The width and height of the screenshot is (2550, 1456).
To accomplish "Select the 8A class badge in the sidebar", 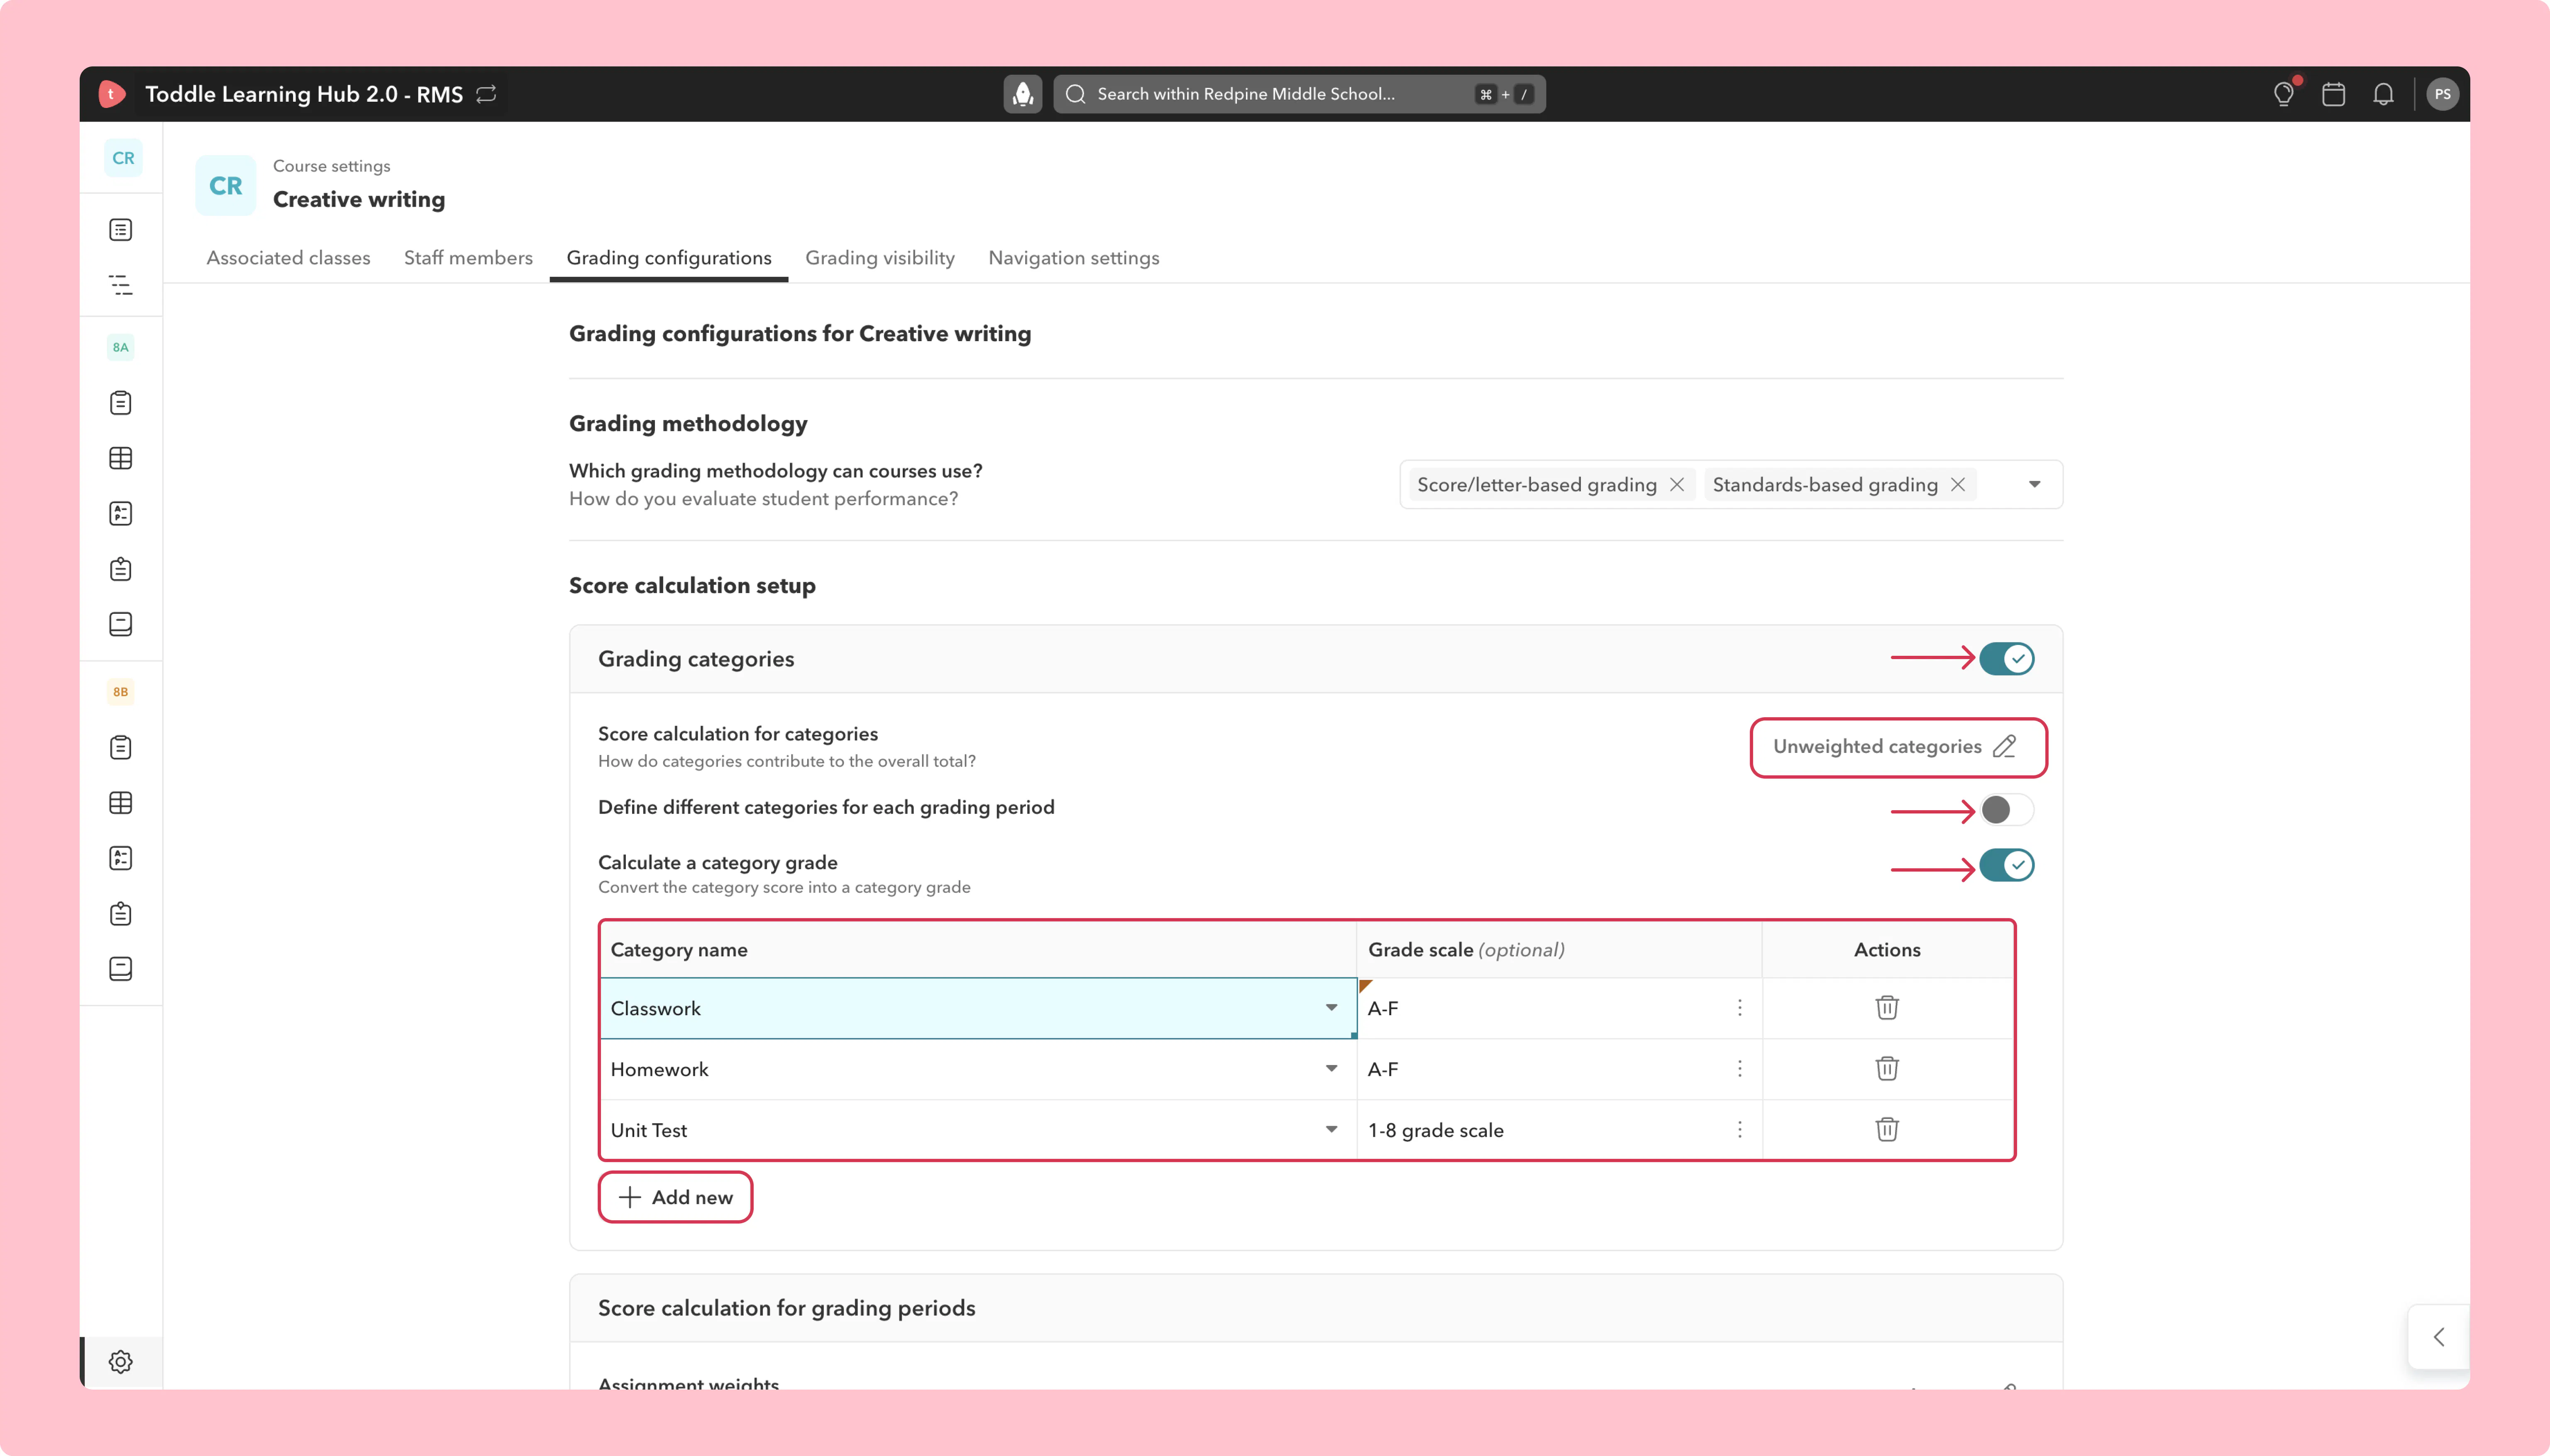I will (121, 347).
